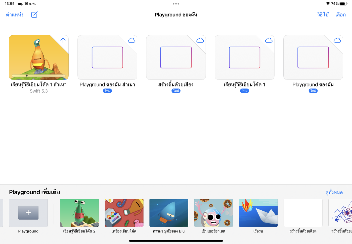Open the three-dot multitasking menu
Viewport: 352px width, 244px height.
point(176,4)
